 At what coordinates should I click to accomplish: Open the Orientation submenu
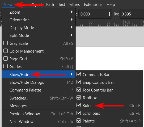click(39, 20)
